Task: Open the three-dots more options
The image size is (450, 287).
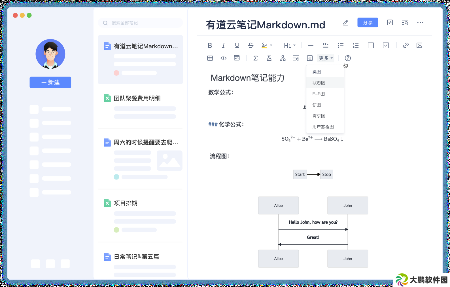Action: [x=420, y=22]
